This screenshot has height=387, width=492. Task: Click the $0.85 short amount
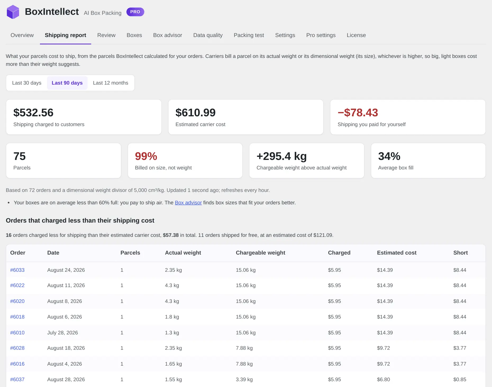coord(460,380)
